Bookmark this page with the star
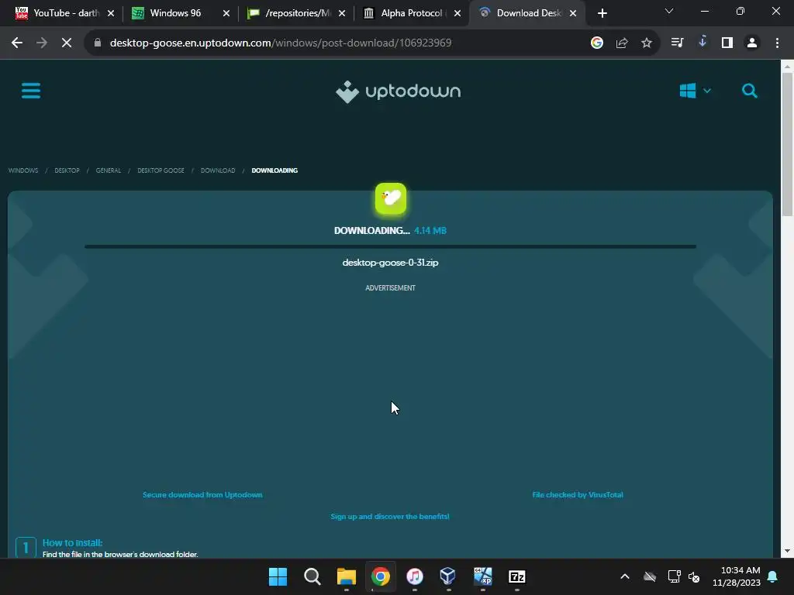The height and width of the screenshot is (595, 794). [647, 43]
